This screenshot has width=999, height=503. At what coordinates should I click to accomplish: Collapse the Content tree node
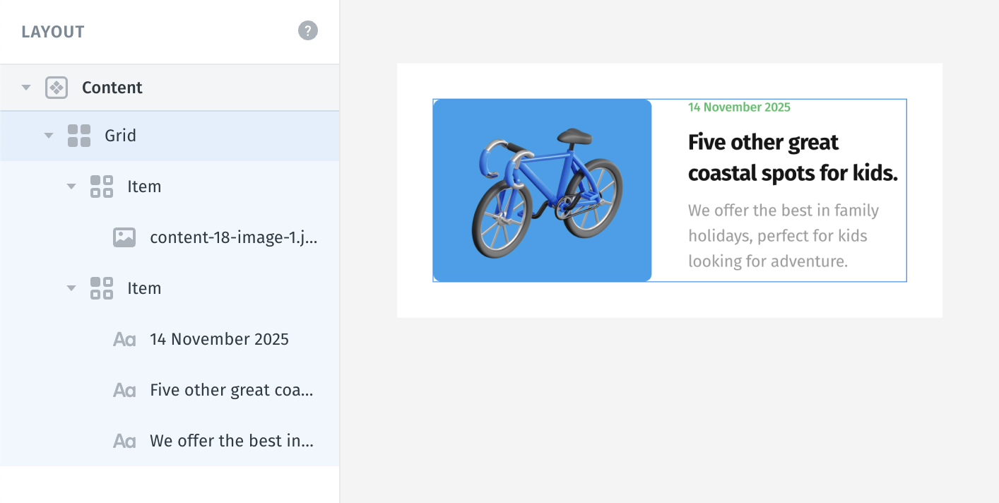click(x=26, y=88)
